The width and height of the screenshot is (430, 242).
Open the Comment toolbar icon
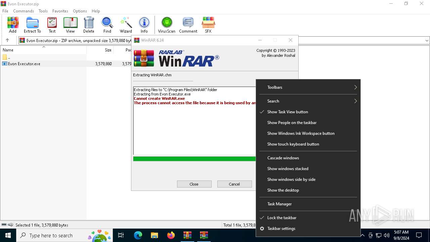click(x=188, y=25)
